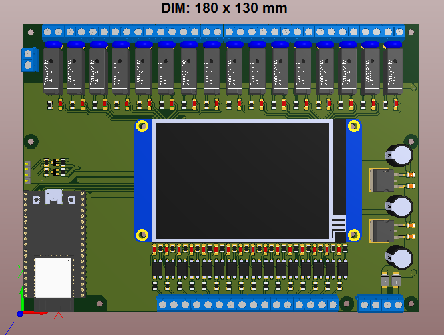Click the blue origin sphere of the axis gizmo
The image size is (444, 335).
coord(20,314)
